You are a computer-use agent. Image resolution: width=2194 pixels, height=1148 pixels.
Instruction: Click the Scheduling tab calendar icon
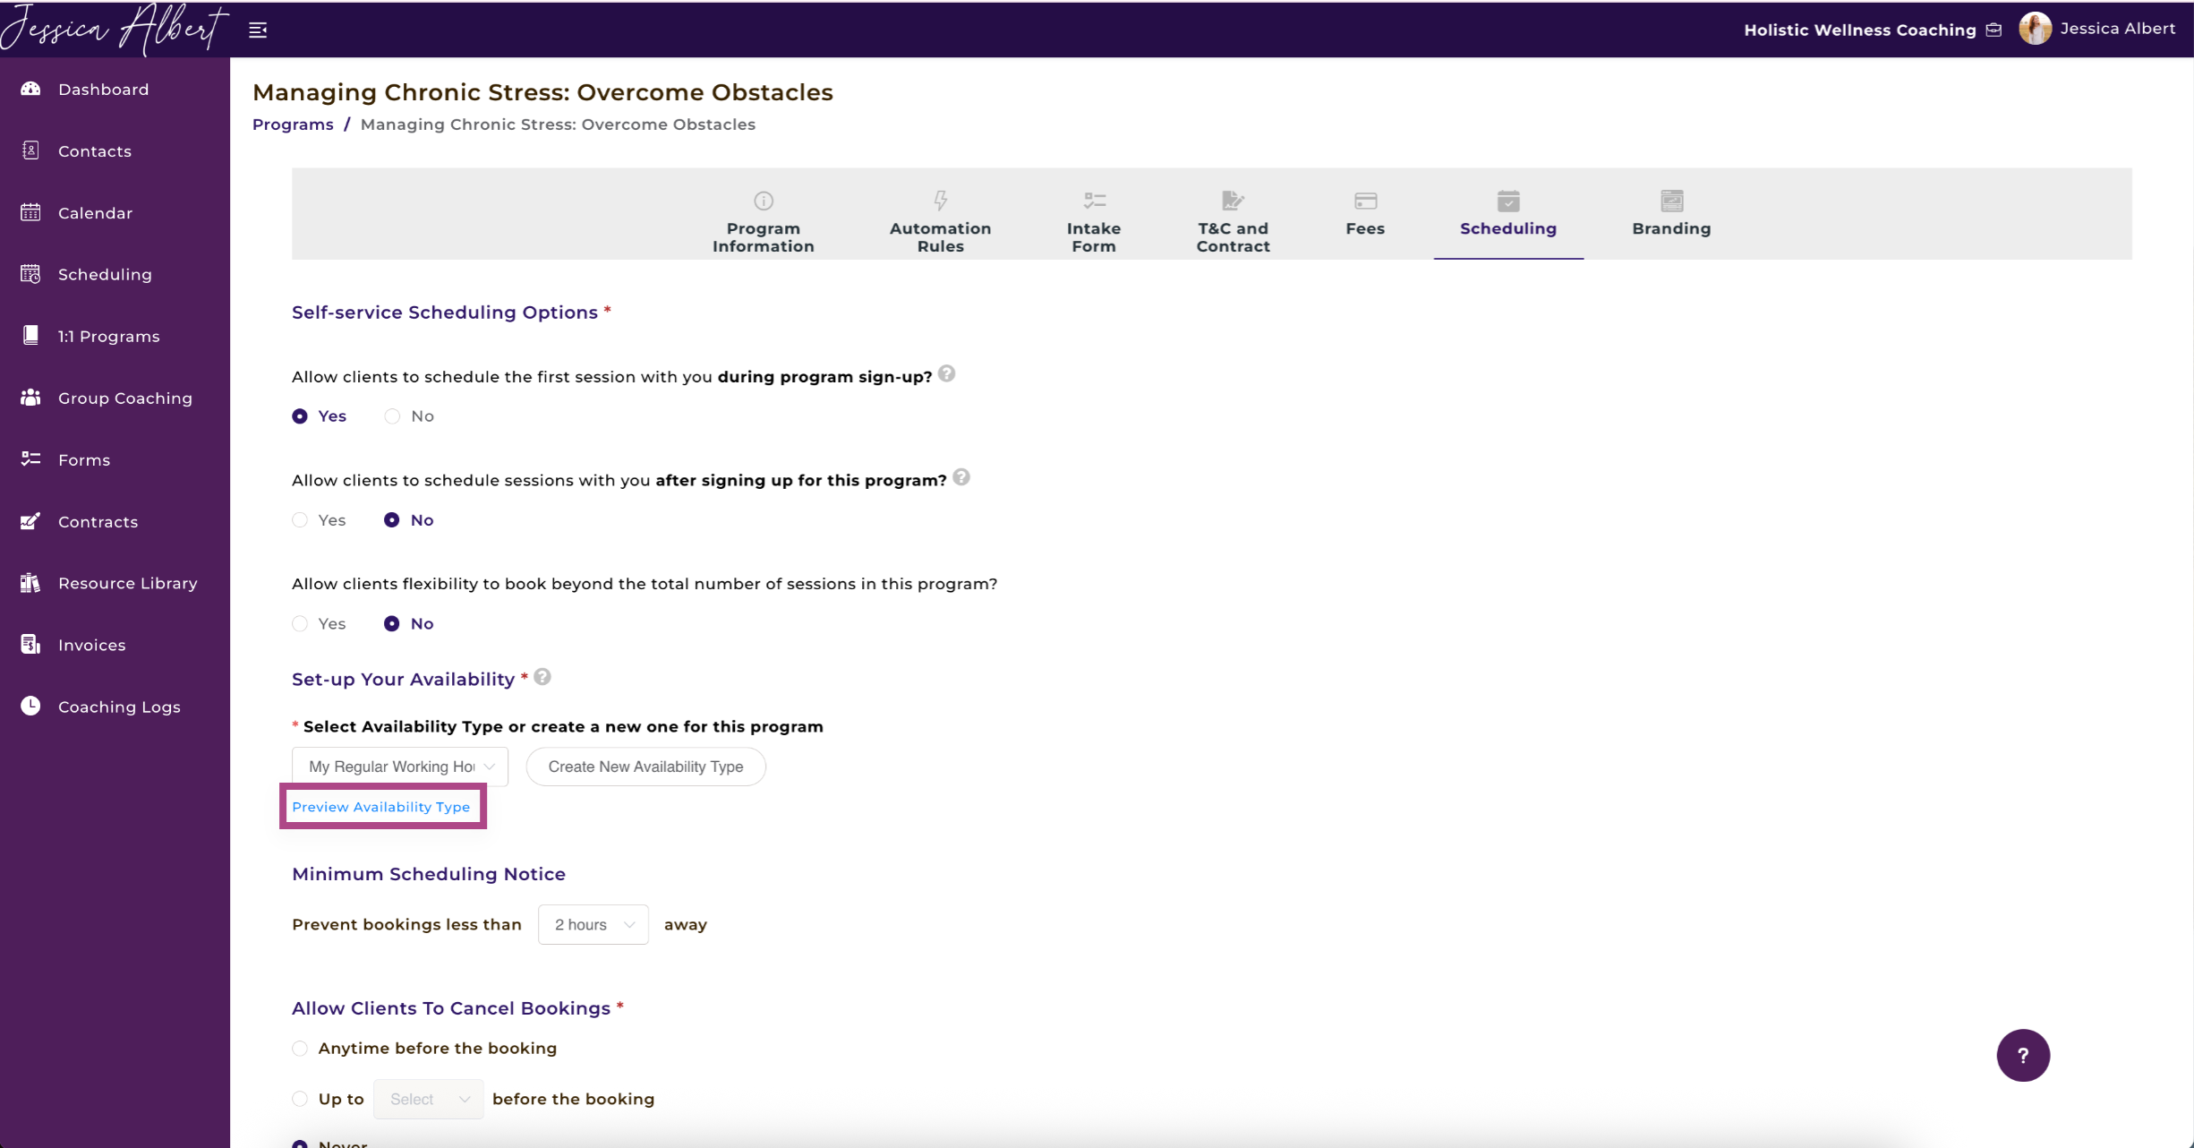[x=1508, y=201]
